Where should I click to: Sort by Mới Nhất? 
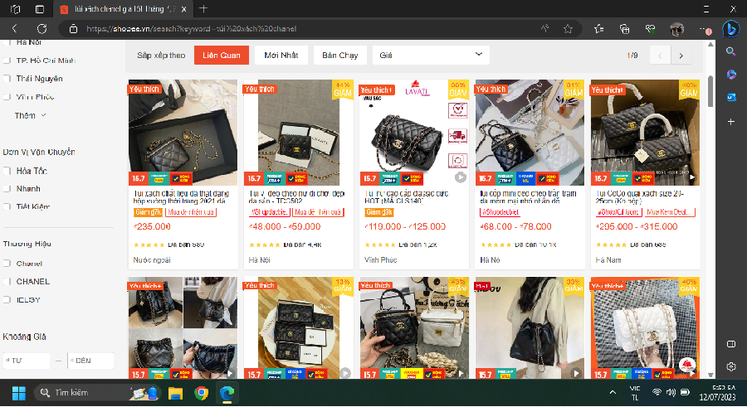[281, 56]
